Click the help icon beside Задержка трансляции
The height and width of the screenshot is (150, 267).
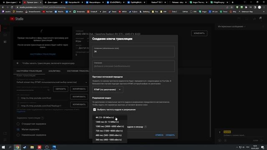tap(43, 118)
